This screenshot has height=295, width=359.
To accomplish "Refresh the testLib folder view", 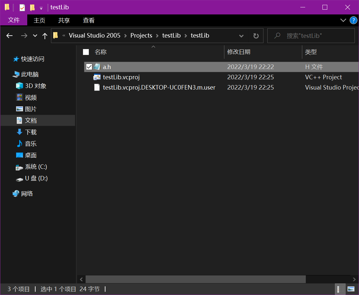I will tap(256, 36).
